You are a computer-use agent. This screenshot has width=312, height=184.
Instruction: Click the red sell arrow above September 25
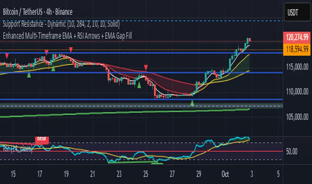point(146,68)
